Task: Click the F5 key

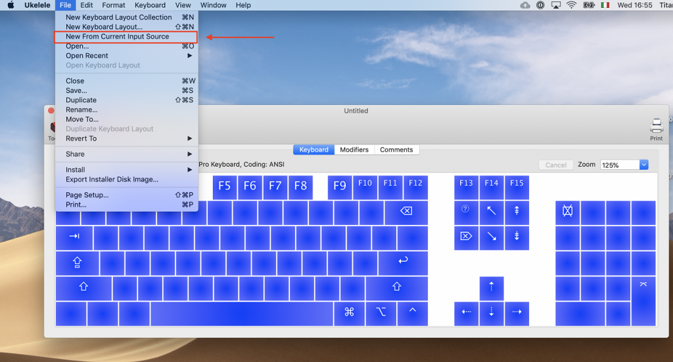Action: pyautogui.click(x=225, y=187)
